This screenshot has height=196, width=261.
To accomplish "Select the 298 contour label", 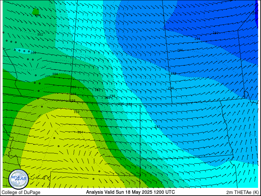I will pyautogui.click(x=112, y=96).
